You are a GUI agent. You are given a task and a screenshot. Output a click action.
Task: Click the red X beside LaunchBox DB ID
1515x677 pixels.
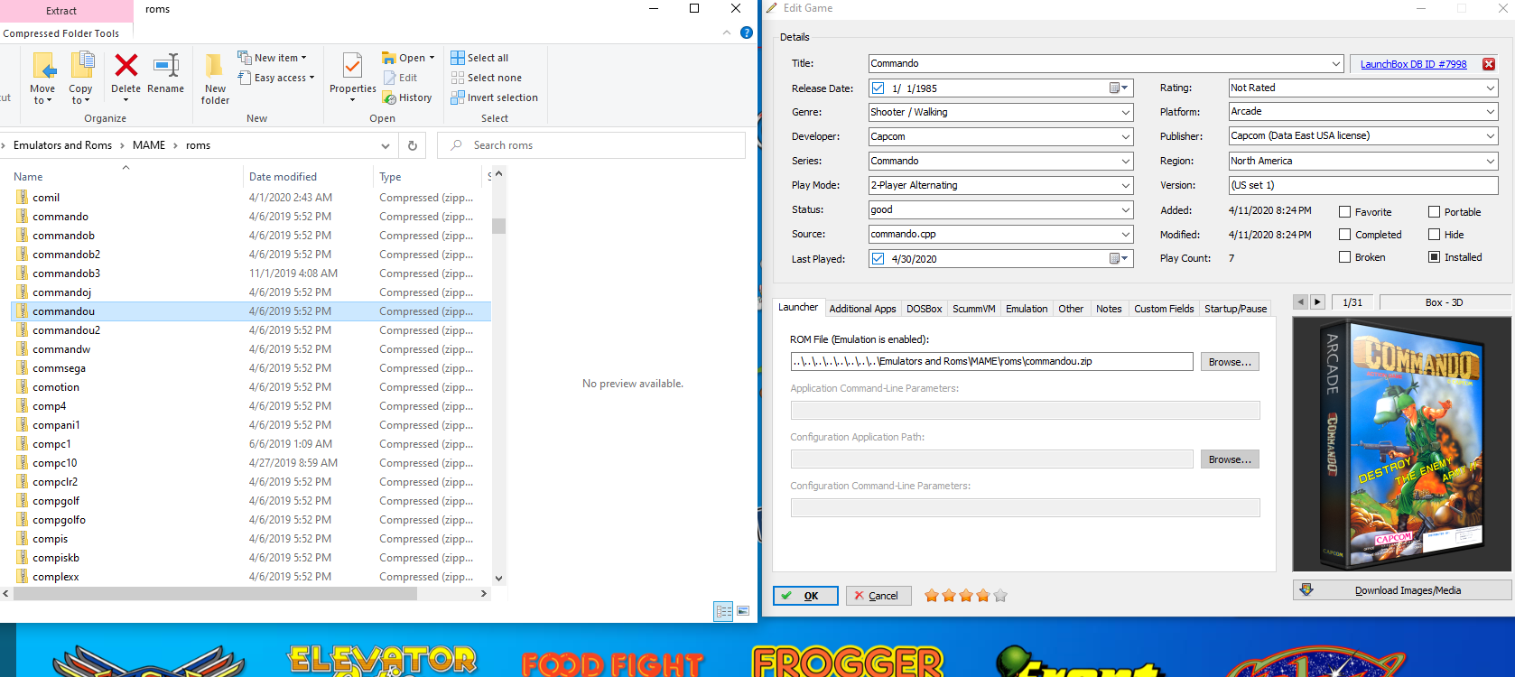1489,64
